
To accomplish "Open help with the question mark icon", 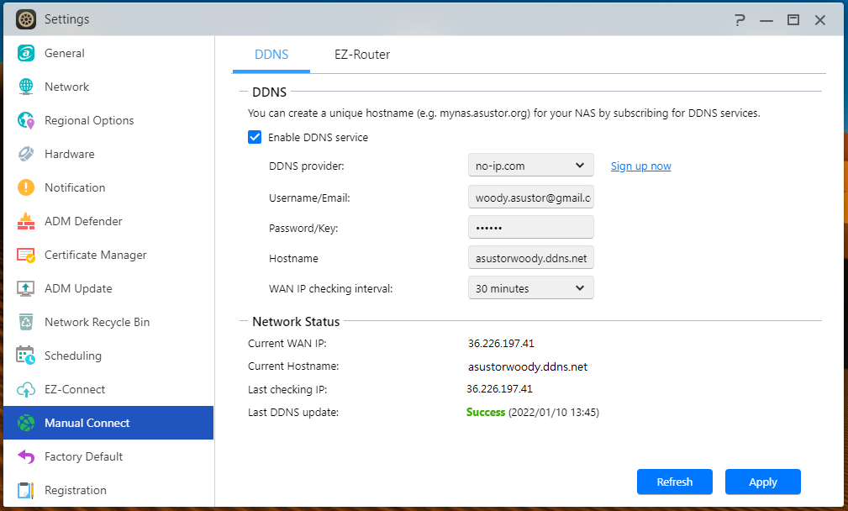I will 740,20.
